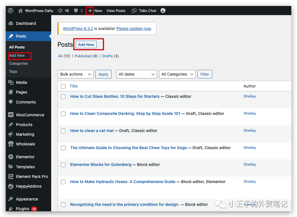This screenshot has height=217, width=297.
Task: Click the HappyAddons sidebar icon
Action: click(11, 186)
